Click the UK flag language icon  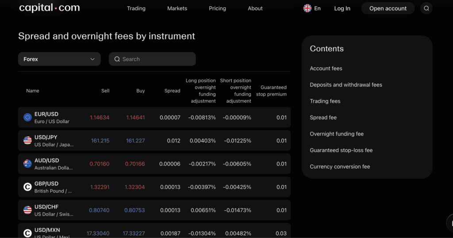pos(307,8)
